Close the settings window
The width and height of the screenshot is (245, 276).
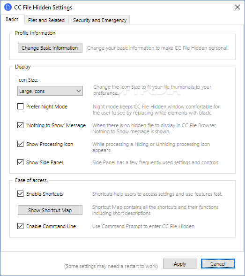point(238,7)
